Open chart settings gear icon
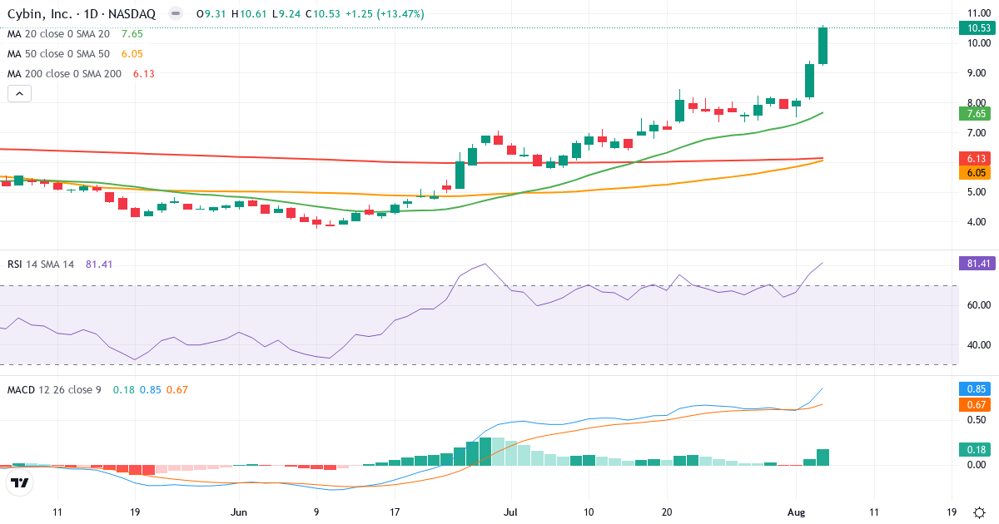Screen dimensions: 999x524 pos(979,512)
